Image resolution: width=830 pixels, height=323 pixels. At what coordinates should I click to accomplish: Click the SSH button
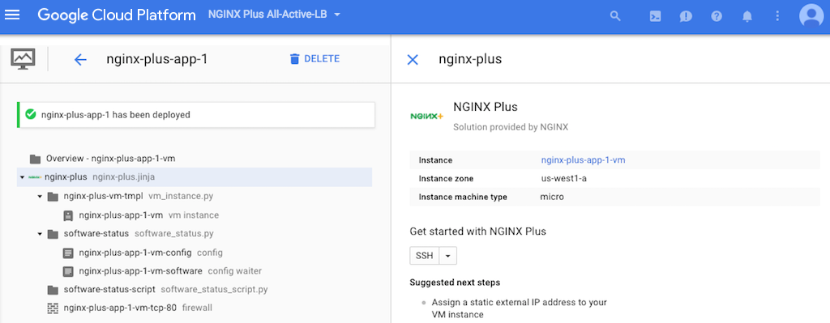tap(425, 256)
